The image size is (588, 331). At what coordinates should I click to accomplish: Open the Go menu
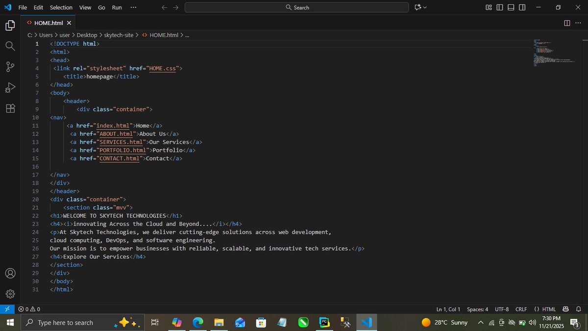[x=101, y=7]
